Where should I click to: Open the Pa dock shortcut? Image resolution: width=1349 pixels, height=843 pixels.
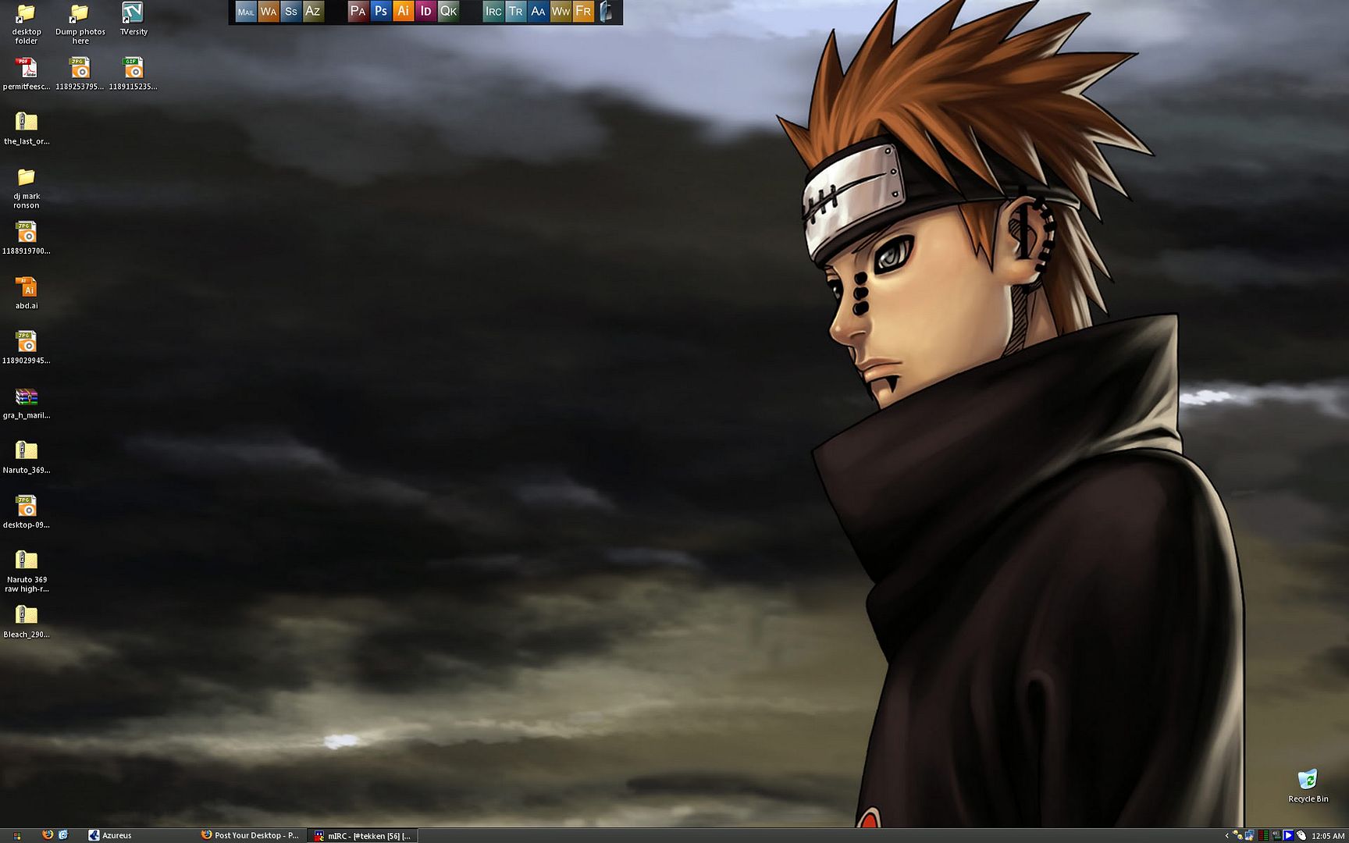(x=358, y=12)
